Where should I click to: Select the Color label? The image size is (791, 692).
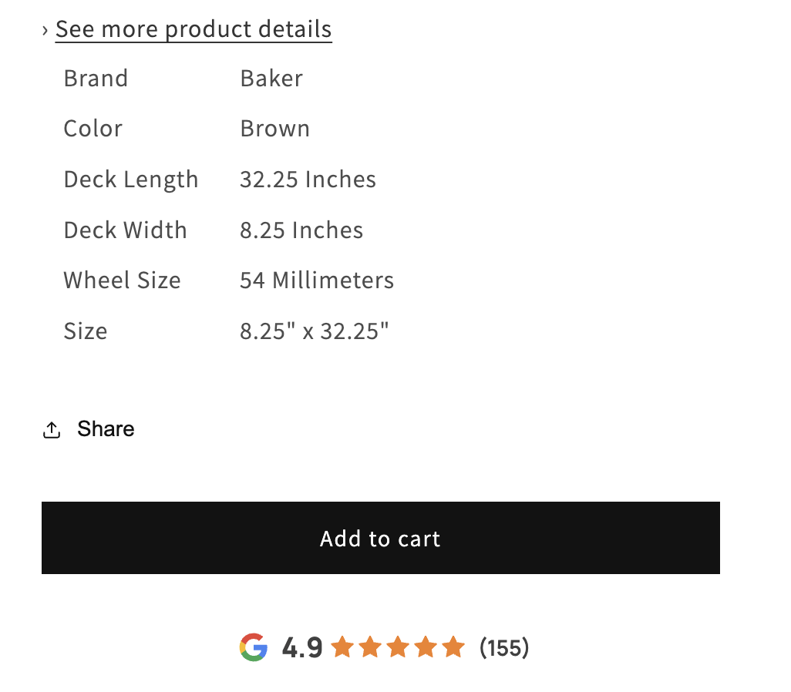click(x=93, y=129)
